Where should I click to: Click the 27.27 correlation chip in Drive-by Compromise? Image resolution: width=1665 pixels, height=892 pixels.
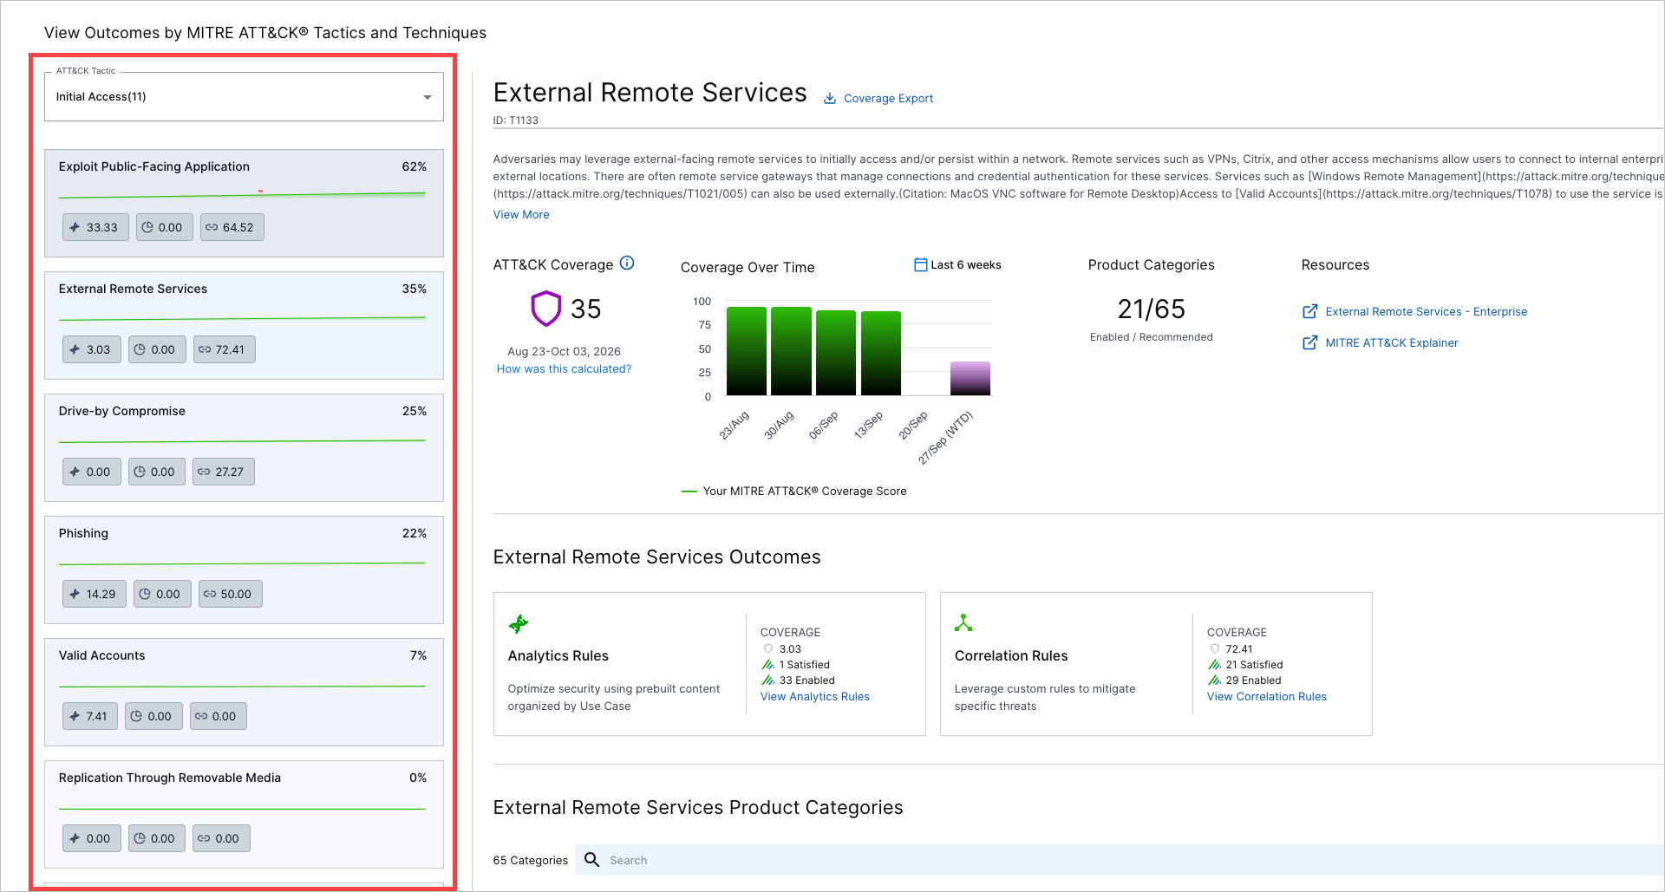223,472
